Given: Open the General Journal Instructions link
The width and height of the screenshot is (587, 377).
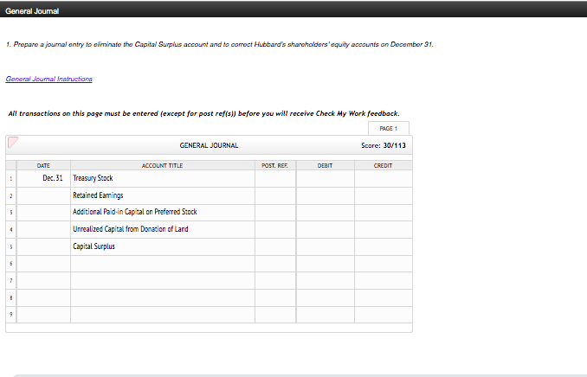Looking at the screenshot, I should tap(48, 79).
